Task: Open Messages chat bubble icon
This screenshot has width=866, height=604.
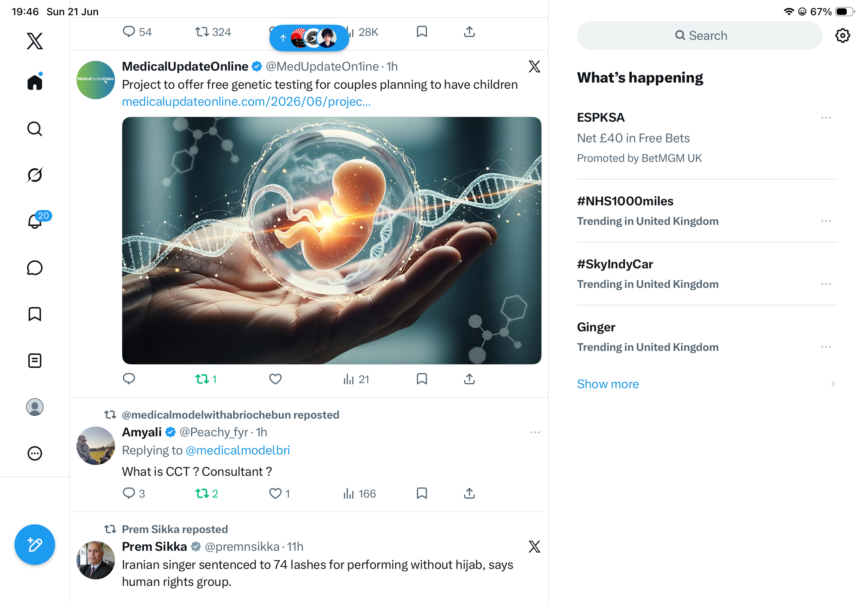Action: tap(35, 268)
